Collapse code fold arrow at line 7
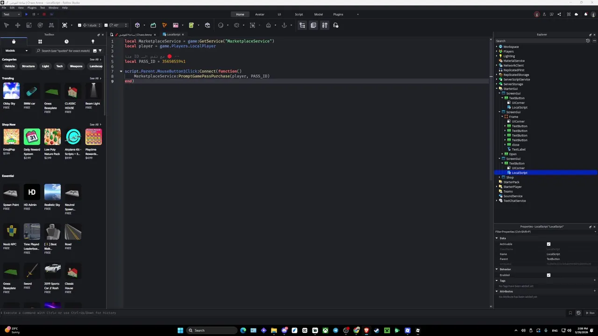 tap(121, 71)
